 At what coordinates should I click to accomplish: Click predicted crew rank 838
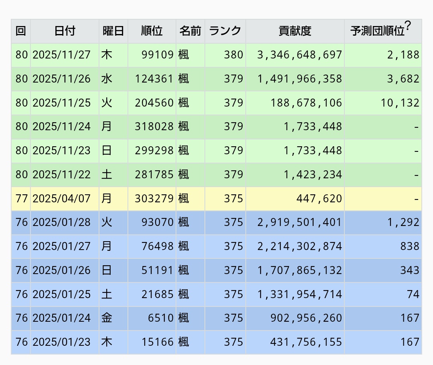[410, 246]
